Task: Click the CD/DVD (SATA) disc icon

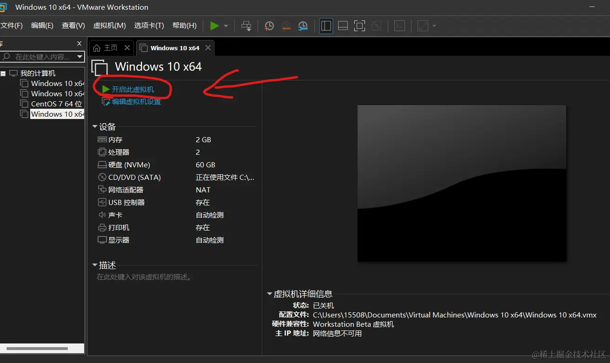Action: point(102,177)
